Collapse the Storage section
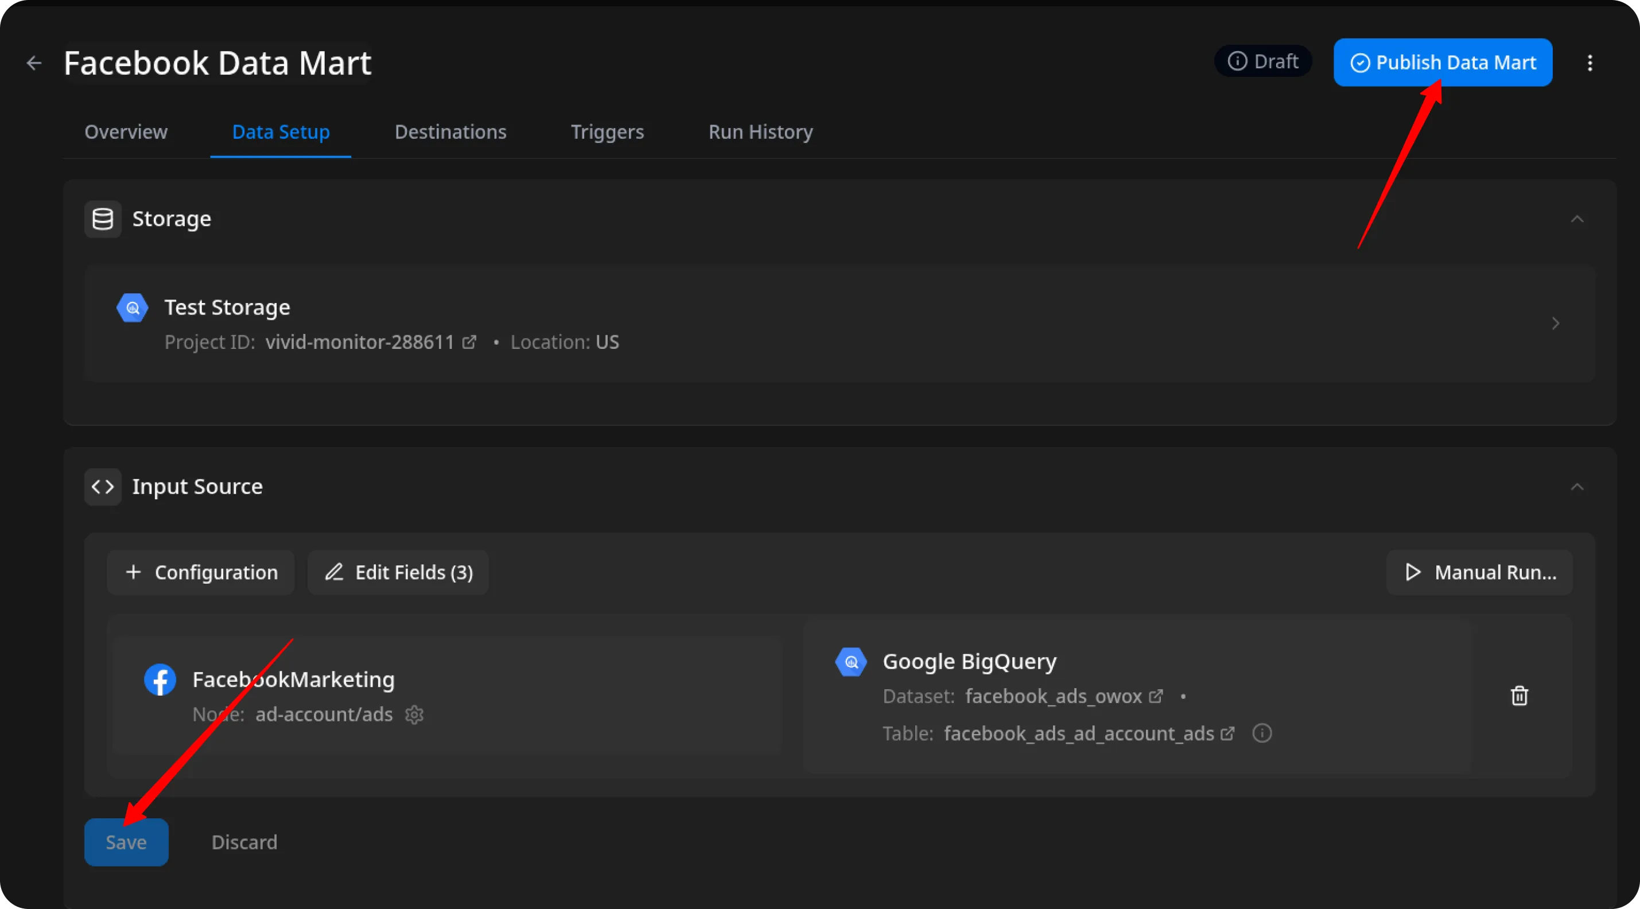Image resolution: width=1640 pixels, height=909 pixels. pos(1577,219)
